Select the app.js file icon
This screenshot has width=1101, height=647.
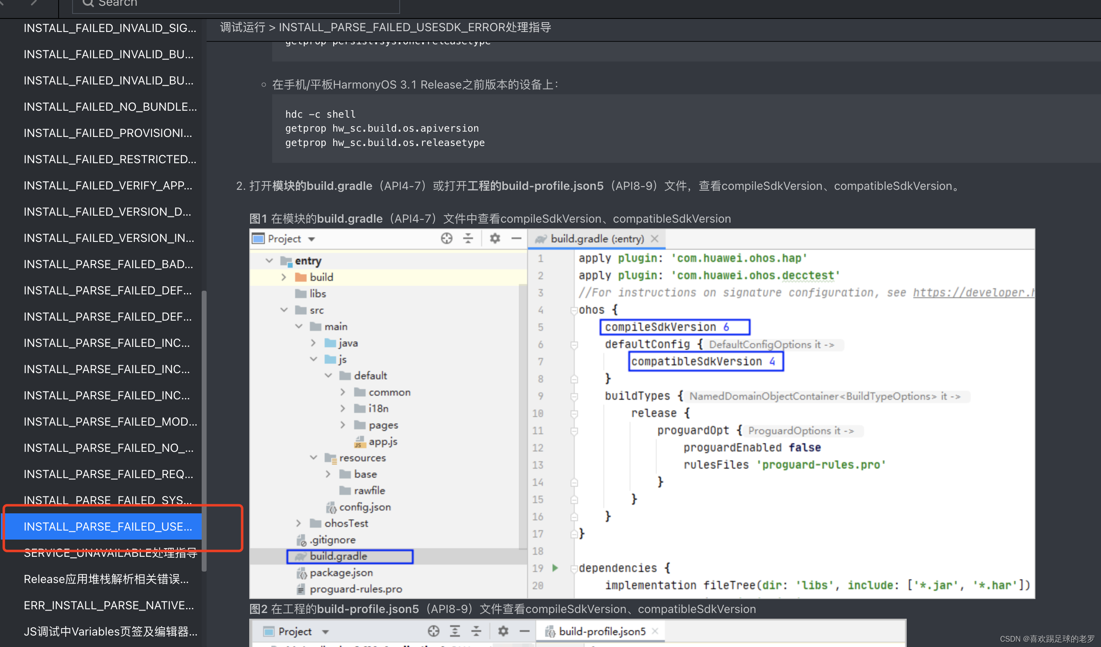(x=359, y=442)
